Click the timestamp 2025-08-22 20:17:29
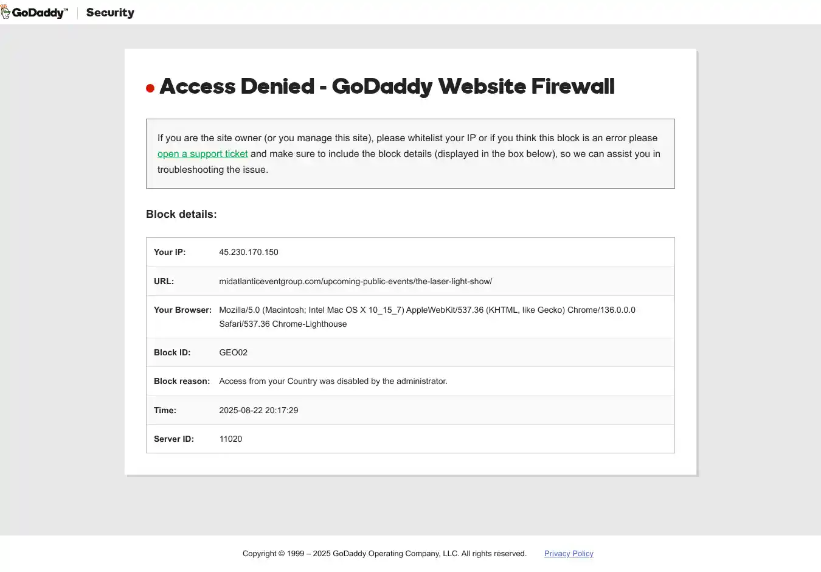 (258, 410)
